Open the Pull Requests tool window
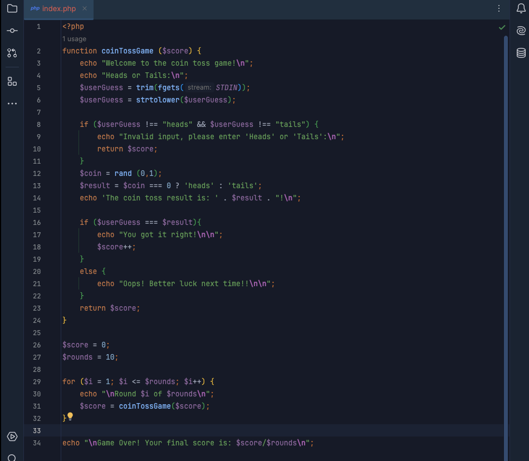The width and height of the screenshot is (529, 461). click(12, 53)
